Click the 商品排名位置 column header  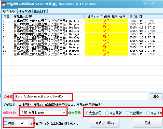pos(48,17)
